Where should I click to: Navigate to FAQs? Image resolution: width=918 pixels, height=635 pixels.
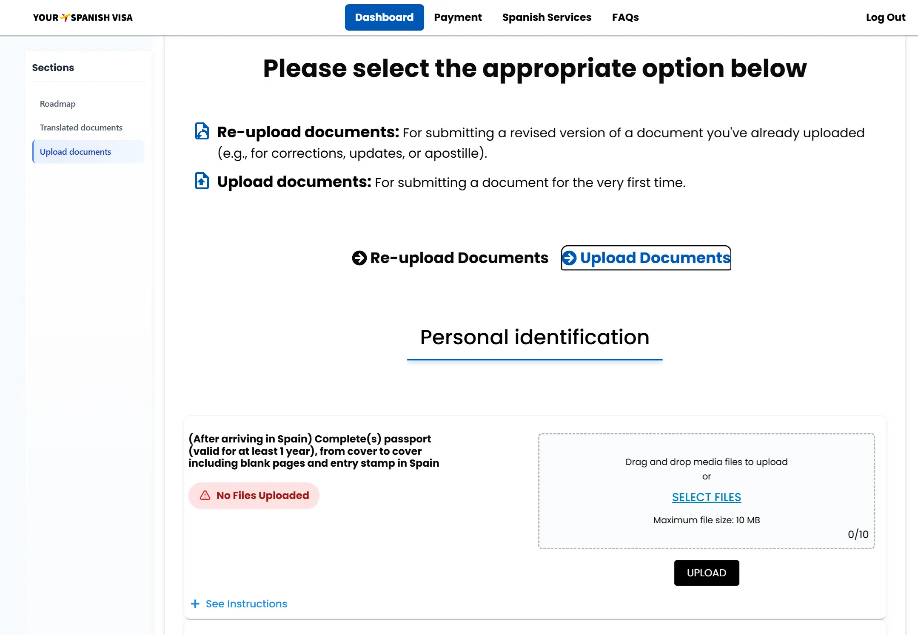coord(625,17)
